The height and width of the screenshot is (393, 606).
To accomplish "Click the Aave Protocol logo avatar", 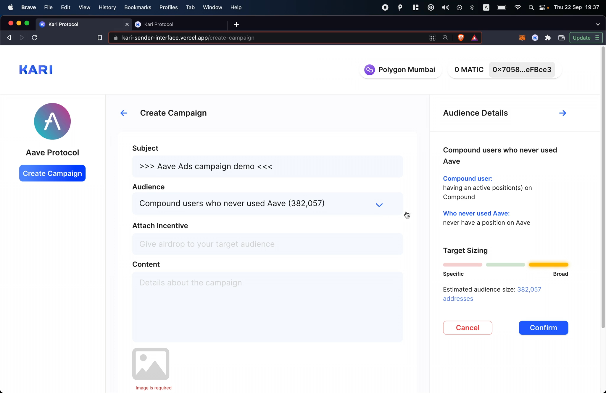I will click(x=52, y=121).
